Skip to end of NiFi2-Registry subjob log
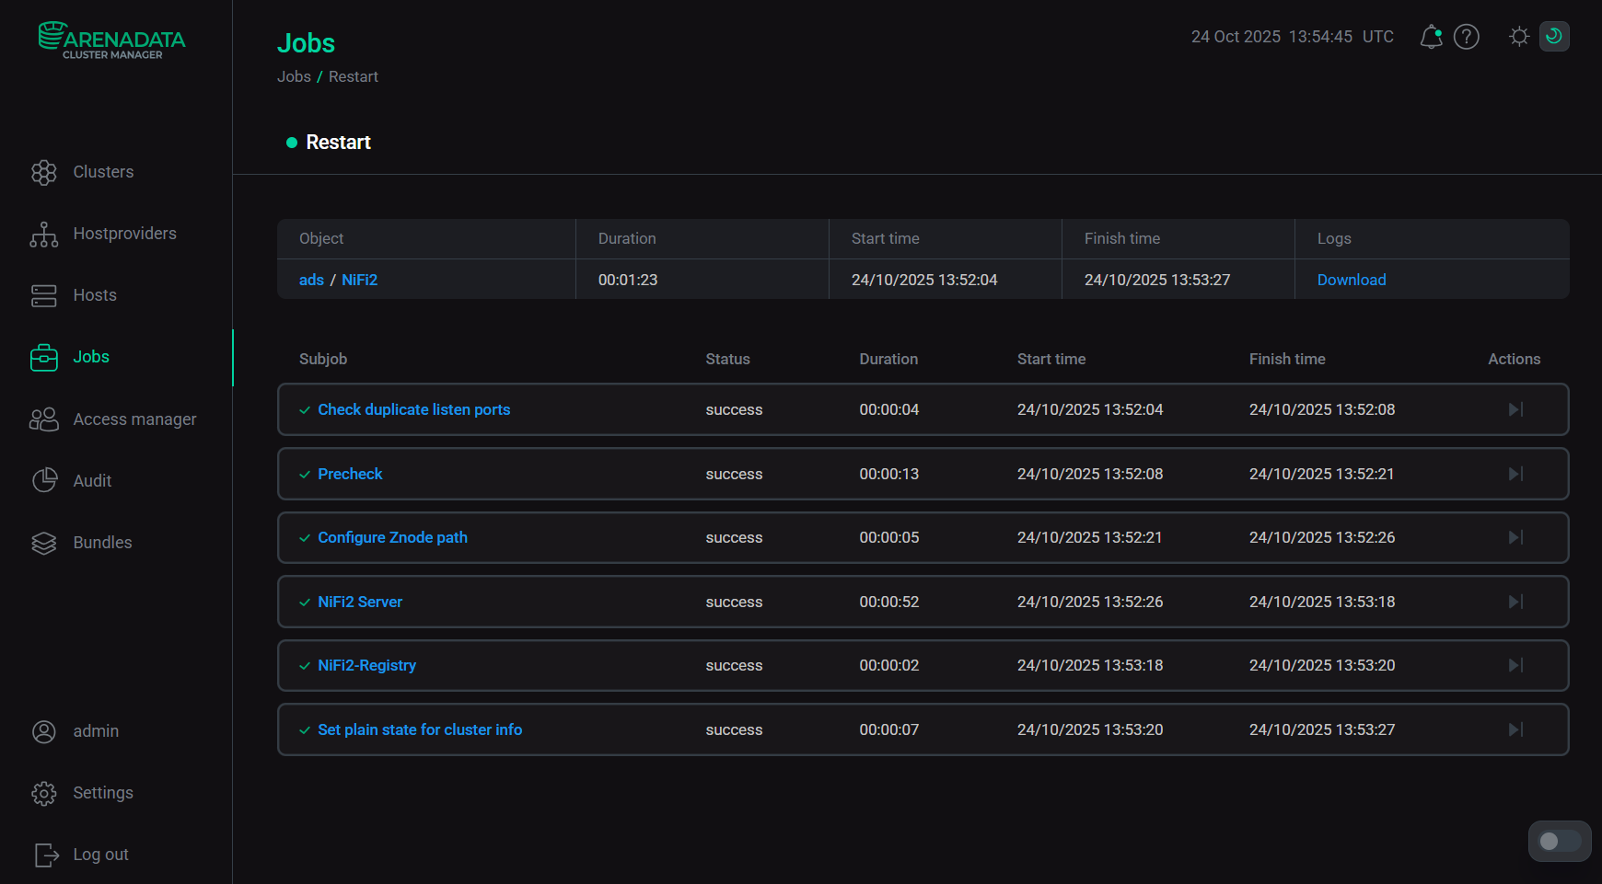This screenshot has height=884, width=1602. (1515, 665)
